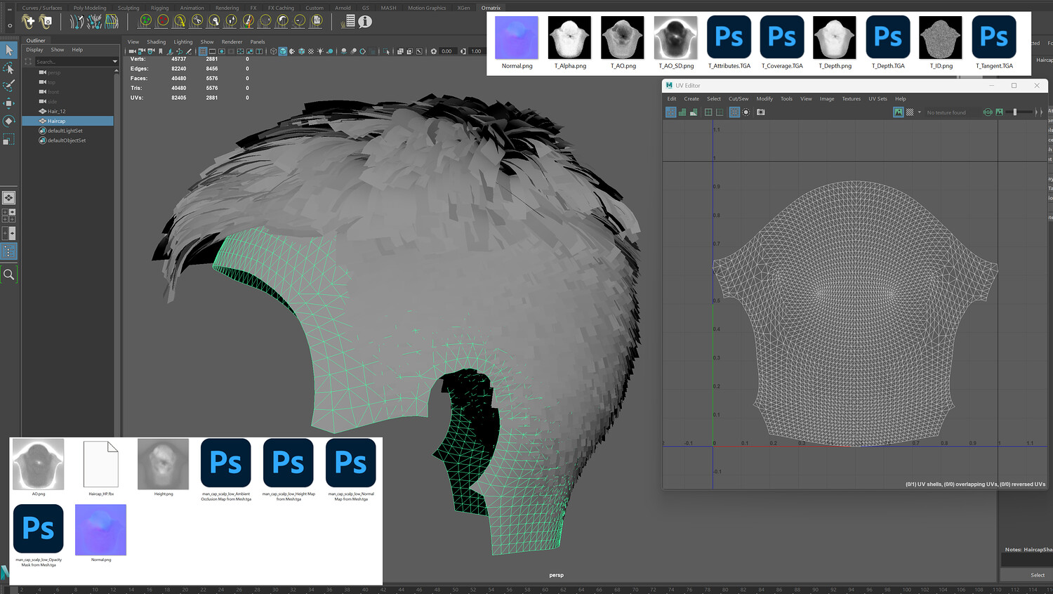Screen dimensions: 1053x594
Task: Open the Ornatrix shelf tab
Action: click(491, 8)
